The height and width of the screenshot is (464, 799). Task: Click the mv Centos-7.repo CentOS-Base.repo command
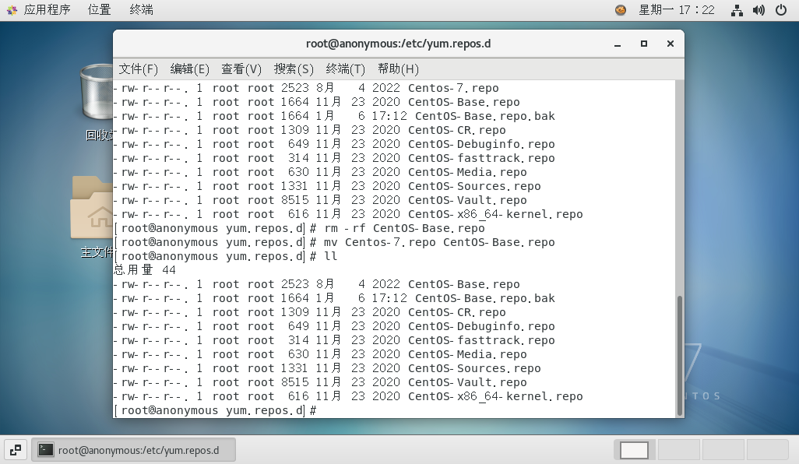[x=439, y=242]
